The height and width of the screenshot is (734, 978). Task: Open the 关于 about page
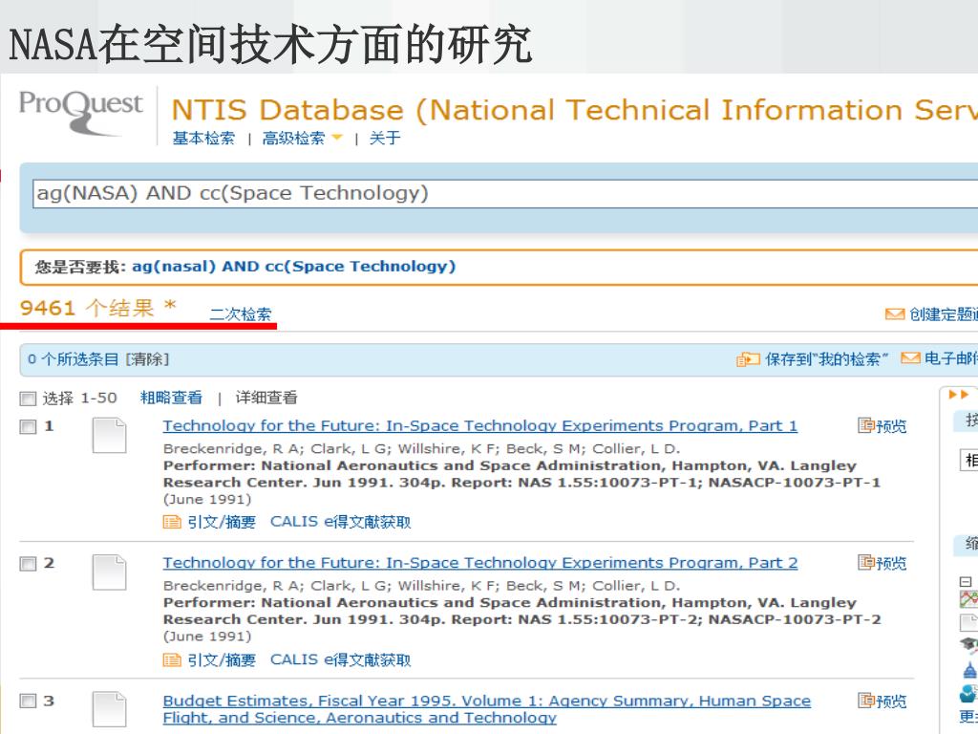coord(385,138)
